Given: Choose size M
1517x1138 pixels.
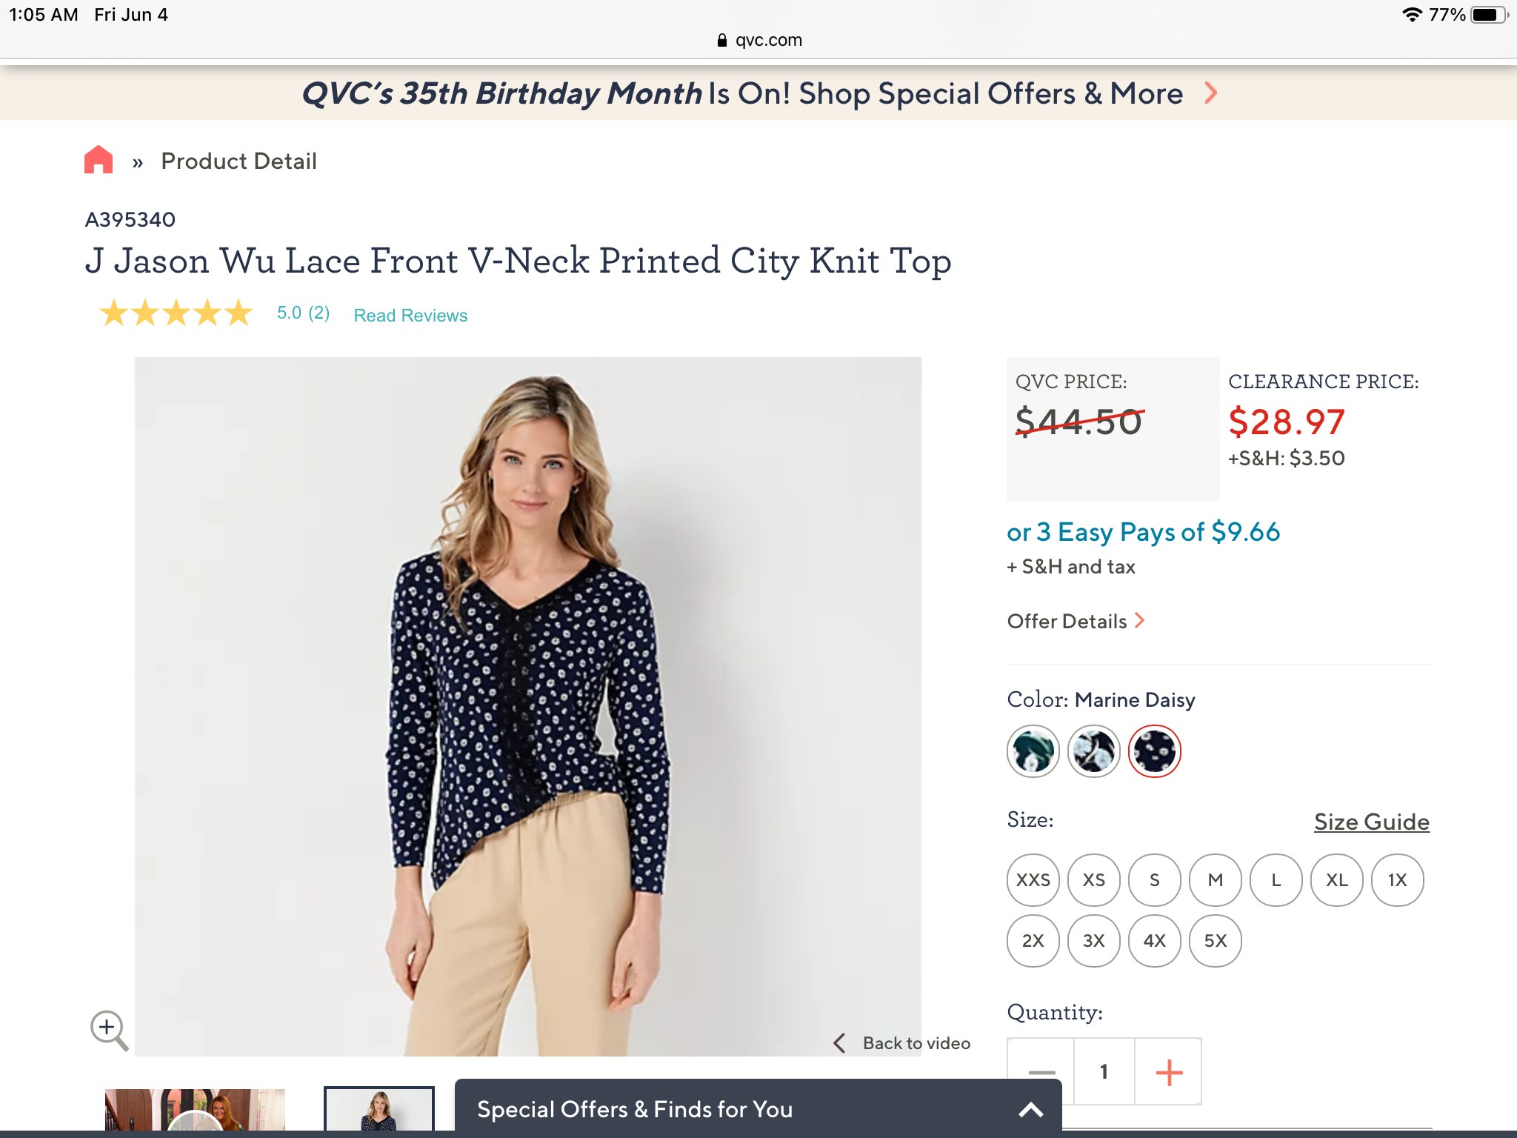Looking at the screenshot, I should (x=1216, y=880).
